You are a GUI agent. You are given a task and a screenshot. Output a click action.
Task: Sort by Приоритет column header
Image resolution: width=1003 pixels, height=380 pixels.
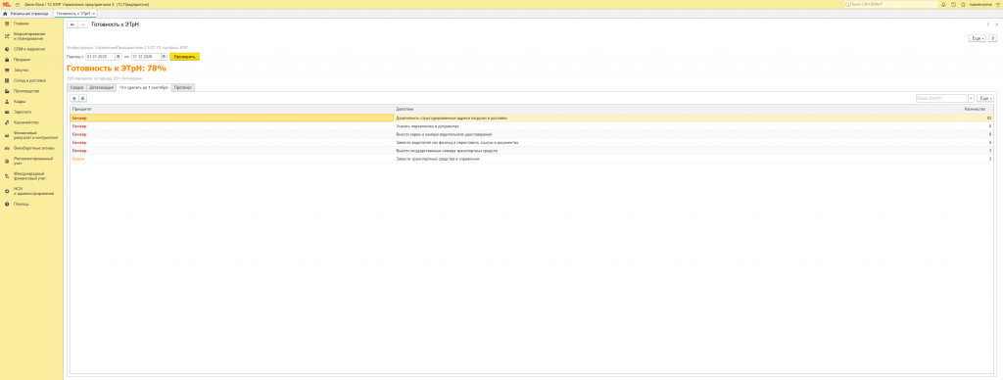pyautogui.click(x=231, y=110)
